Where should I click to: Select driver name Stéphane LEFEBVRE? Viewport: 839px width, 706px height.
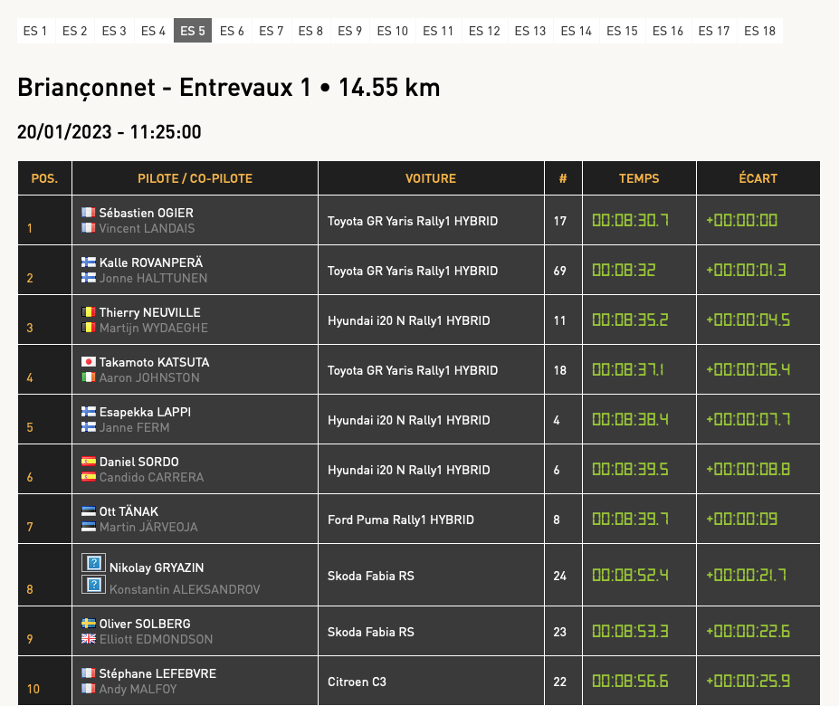click(157, 673)
